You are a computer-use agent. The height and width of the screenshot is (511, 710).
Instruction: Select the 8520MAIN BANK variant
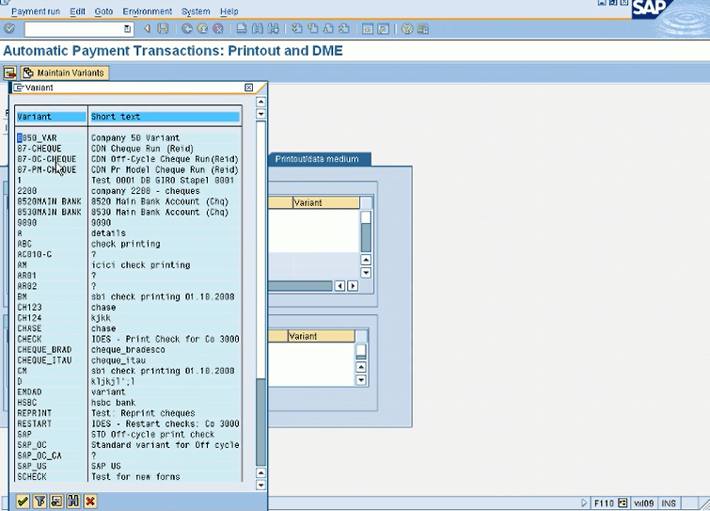tap(128, 201)
